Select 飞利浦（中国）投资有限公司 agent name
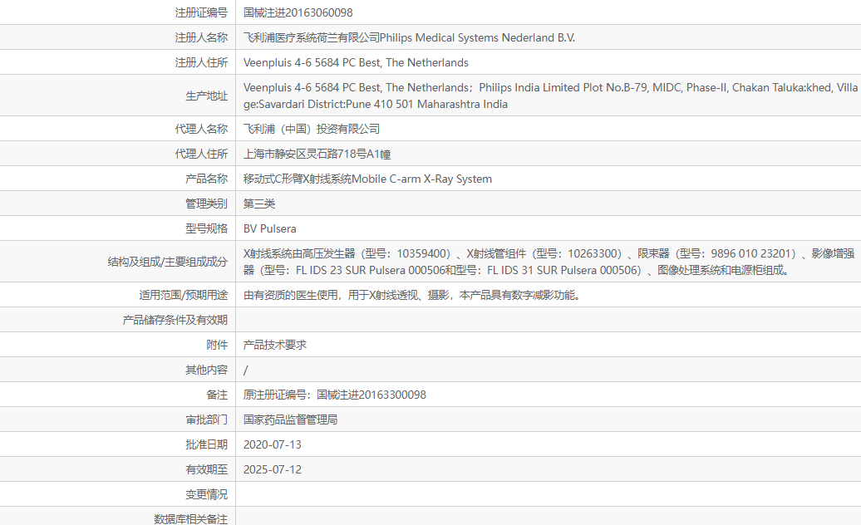The height and width of the screenshot is (525, 861). coord(312,129)
